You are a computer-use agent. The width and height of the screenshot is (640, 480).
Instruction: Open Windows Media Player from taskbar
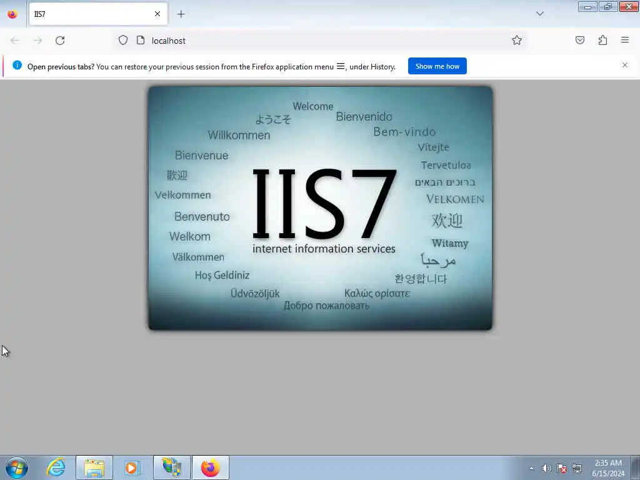pyautogui.click(x=132, y=467)
